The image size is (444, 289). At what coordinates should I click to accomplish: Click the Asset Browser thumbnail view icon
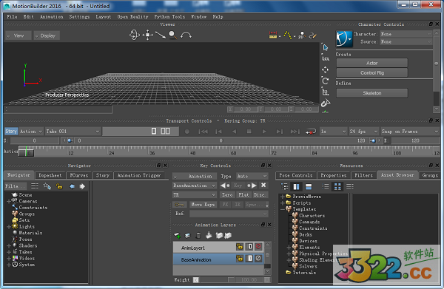click(x=337, y=186)
